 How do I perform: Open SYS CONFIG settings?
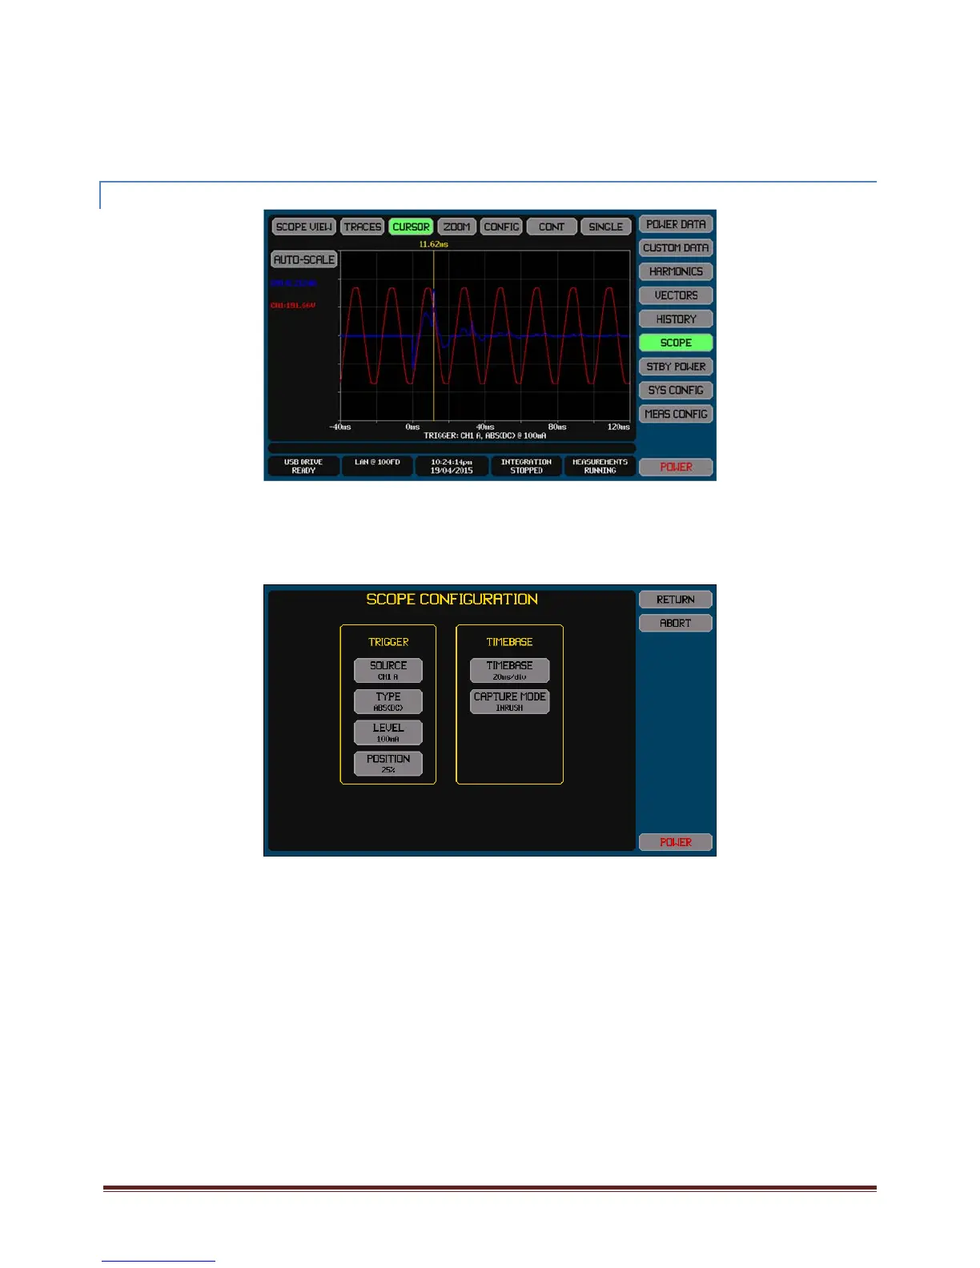click(x=676, y=390)
